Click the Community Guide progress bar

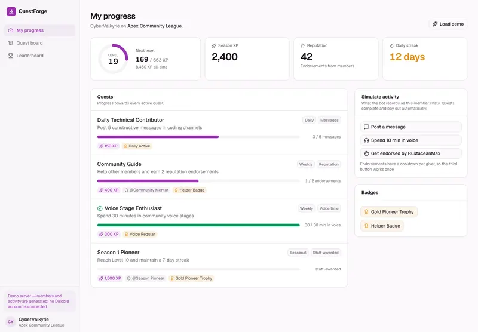click(198, 181)
